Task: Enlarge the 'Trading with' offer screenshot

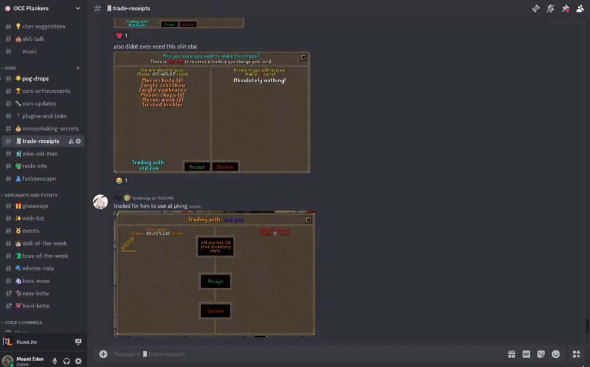Action: pos(215,273)
